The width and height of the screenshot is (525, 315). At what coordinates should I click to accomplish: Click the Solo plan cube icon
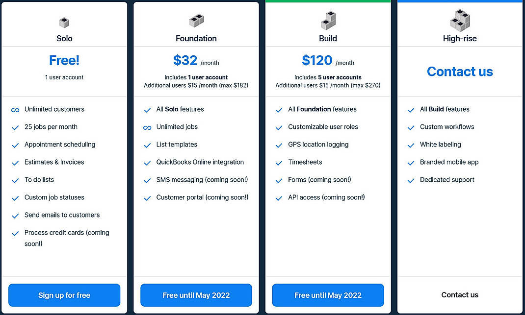click(64, 21)
